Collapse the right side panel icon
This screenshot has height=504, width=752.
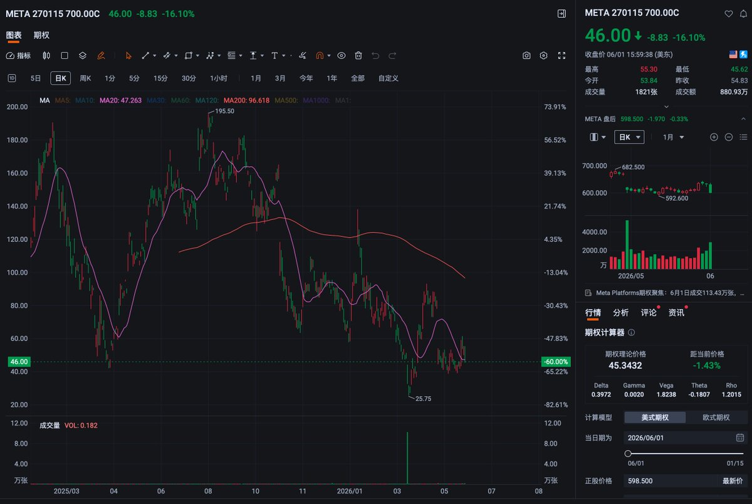tap(561, 13)
